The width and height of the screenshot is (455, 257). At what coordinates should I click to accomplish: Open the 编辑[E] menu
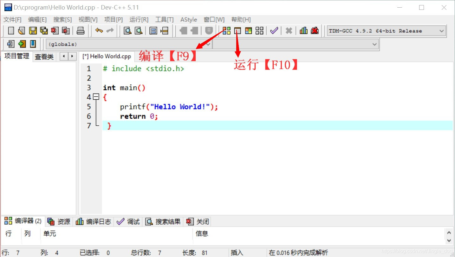(x=37, y=20)
